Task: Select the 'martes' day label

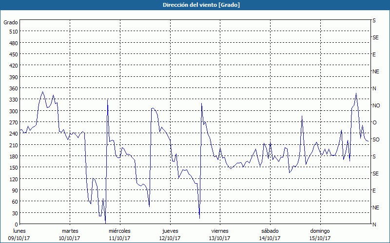Action: (70, 231)
